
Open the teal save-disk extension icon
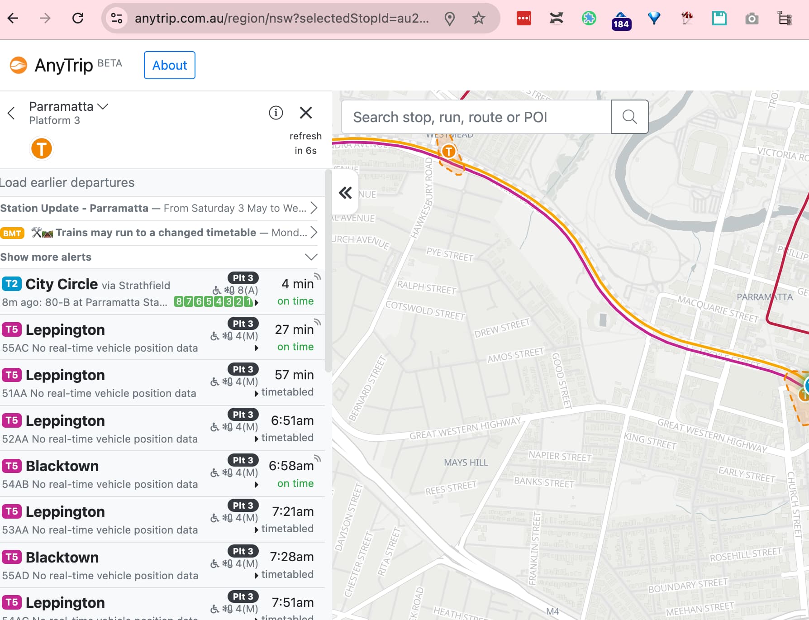pyautogui.click(x=719, y=18)
